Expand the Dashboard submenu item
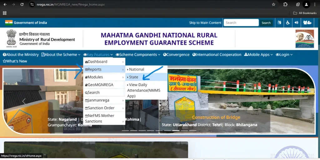Viewport: 320px width, 160px height. 104,62
